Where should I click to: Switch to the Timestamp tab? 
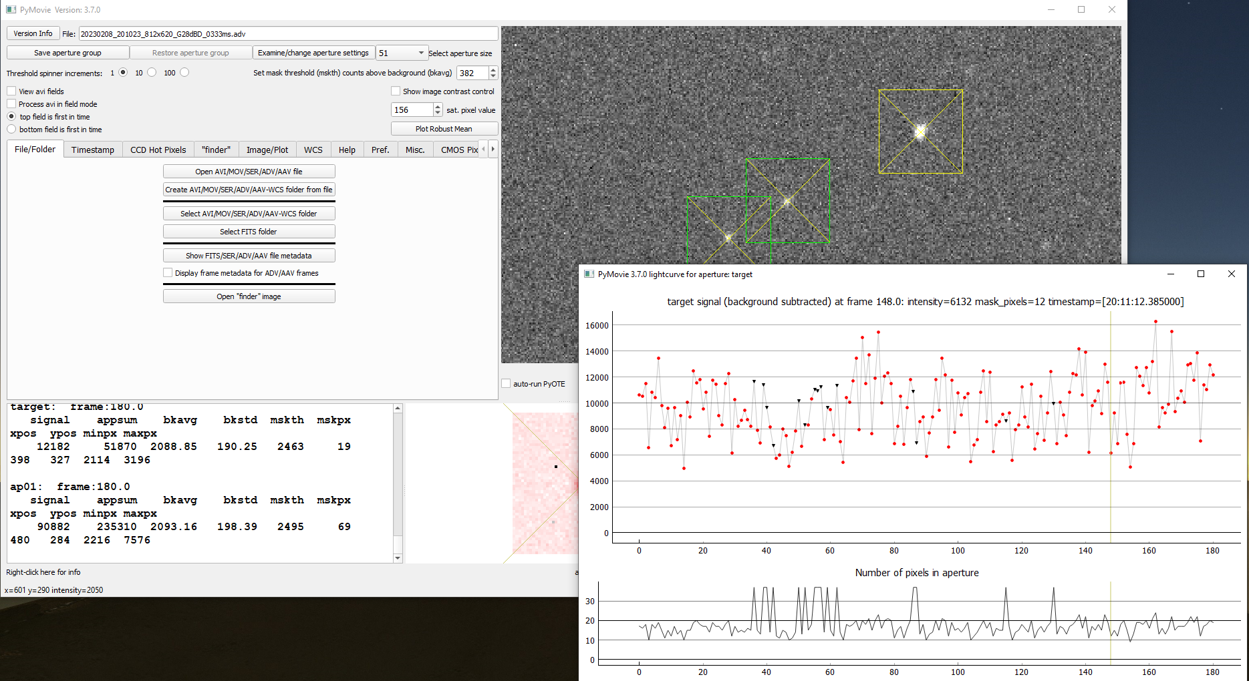point(93,150)
